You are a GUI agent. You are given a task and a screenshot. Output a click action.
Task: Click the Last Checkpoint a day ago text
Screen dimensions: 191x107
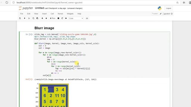[x=55, y=8]
